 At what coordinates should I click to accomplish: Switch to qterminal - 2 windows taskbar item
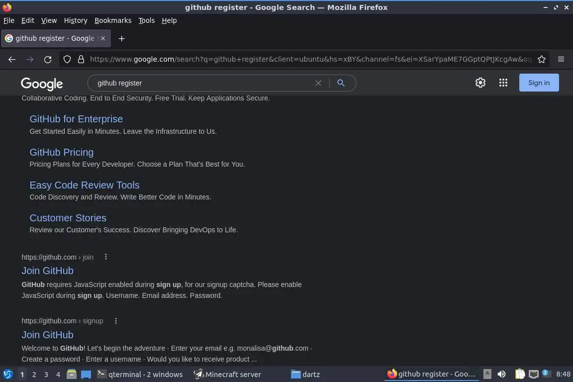point(140,375)
